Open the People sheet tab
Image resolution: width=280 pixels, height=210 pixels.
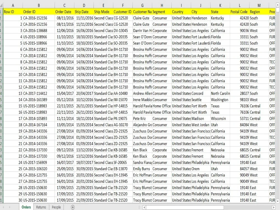point(56,207)
